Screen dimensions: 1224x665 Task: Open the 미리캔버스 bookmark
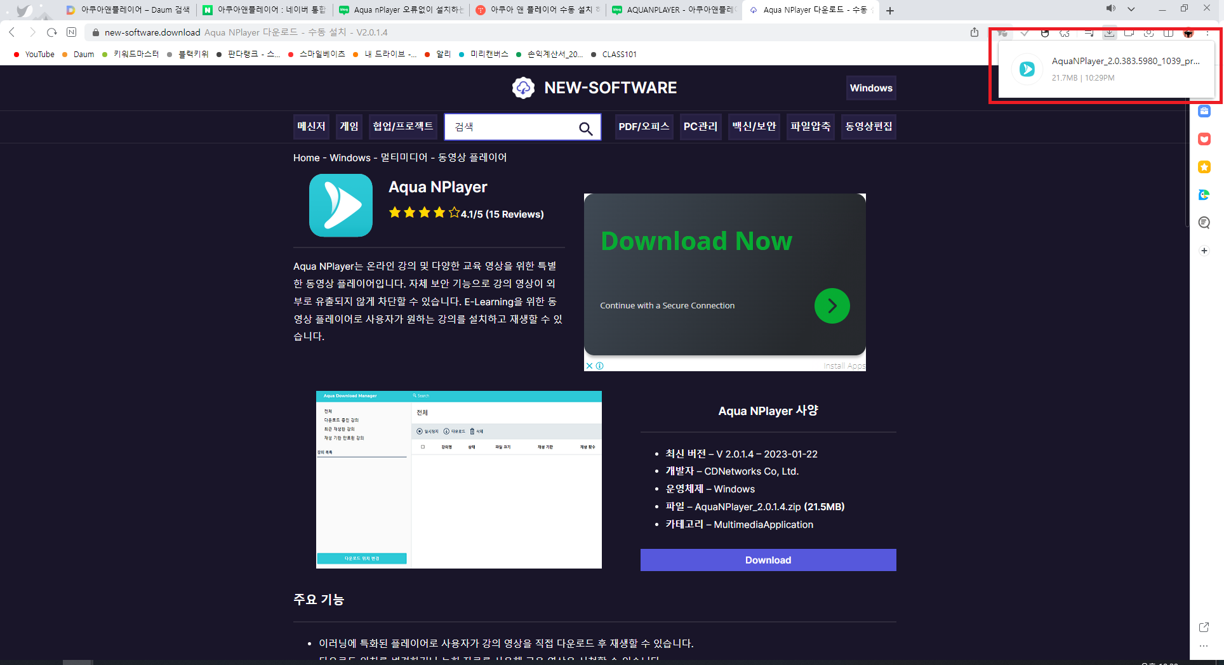[484, 54]
